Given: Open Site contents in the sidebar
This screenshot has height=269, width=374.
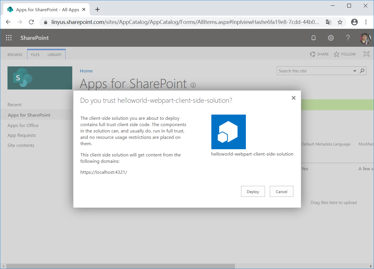Looking at the screenshot, I should (x=21, y=145).
